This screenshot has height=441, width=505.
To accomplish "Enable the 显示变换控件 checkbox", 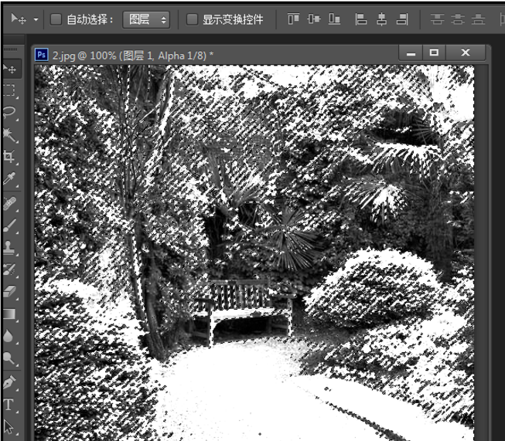I will (193, 19).
